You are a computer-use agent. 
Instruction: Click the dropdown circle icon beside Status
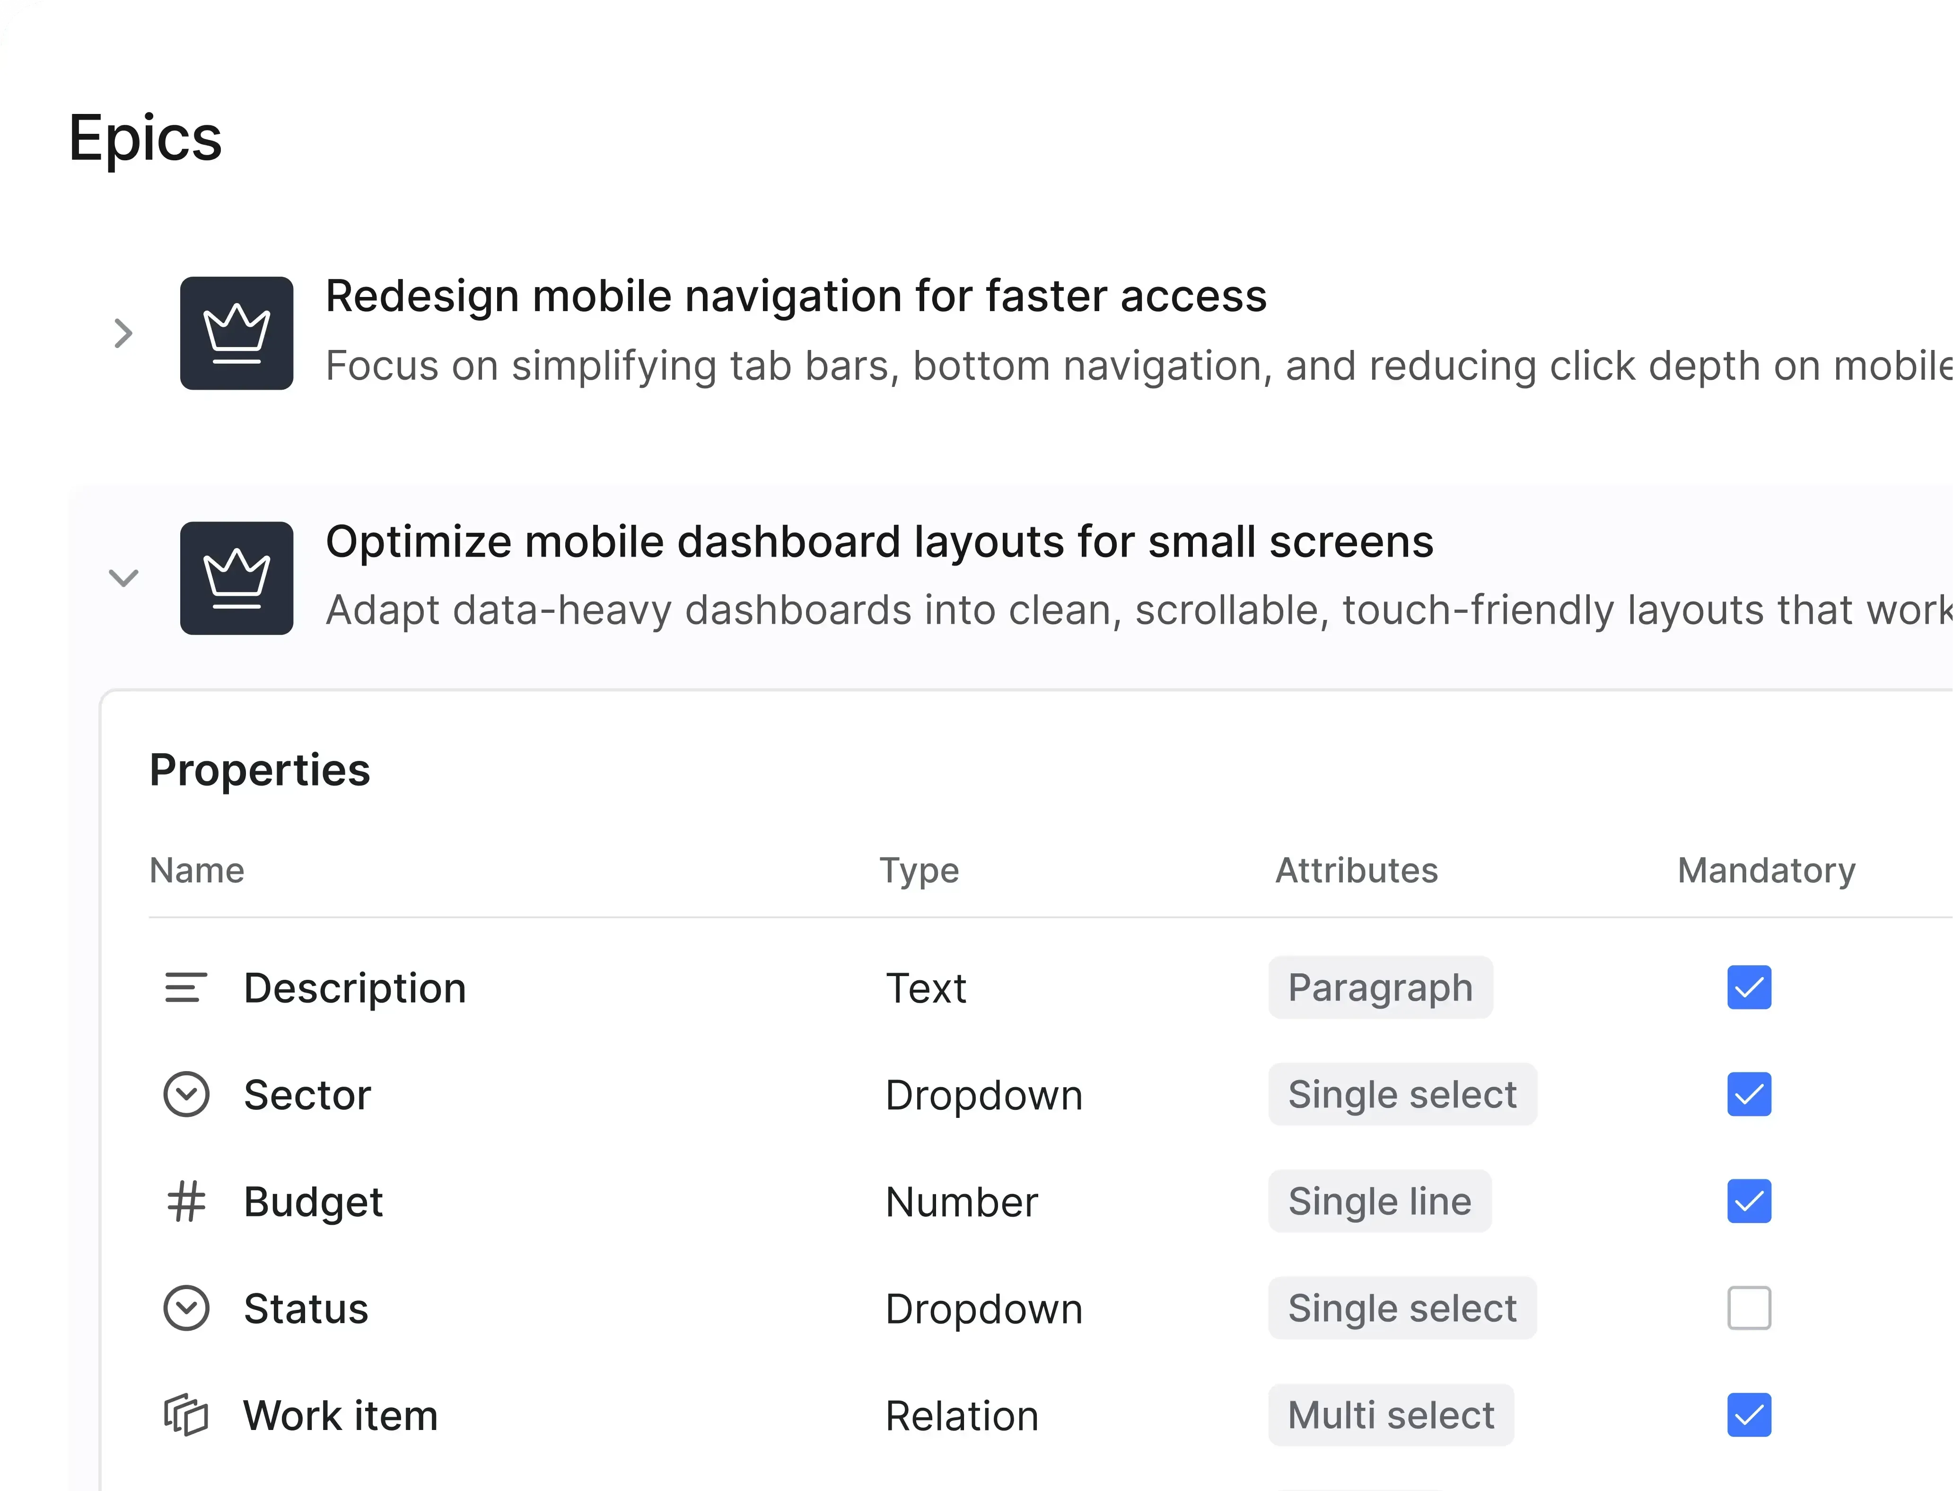(x=185, y=1308)
